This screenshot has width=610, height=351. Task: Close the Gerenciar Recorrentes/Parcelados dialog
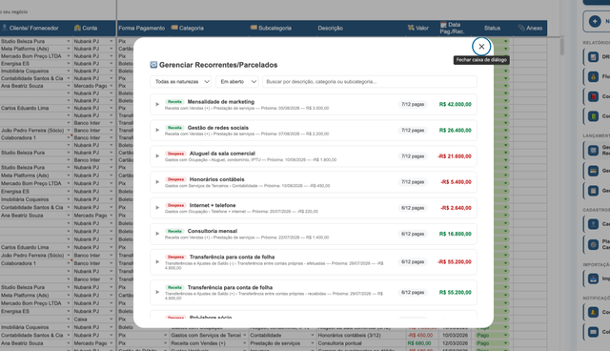(481, 47)
